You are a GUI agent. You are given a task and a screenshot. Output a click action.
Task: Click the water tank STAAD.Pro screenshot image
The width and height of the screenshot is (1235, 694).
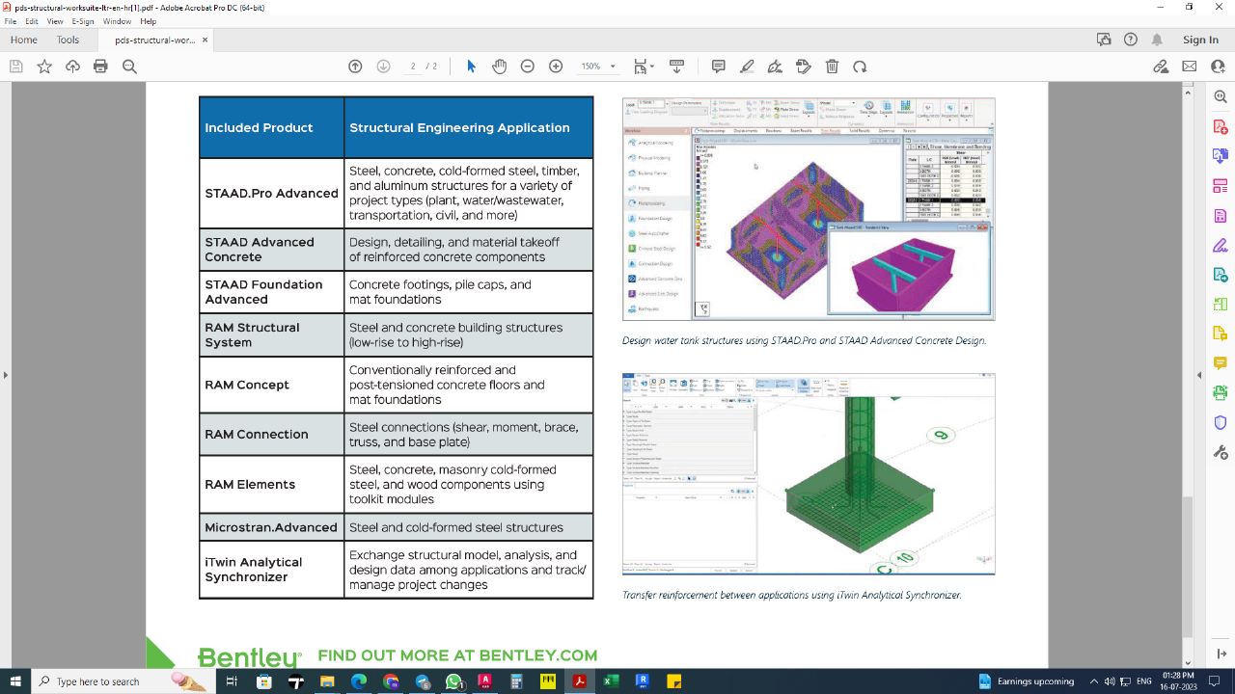click(809, 209)
